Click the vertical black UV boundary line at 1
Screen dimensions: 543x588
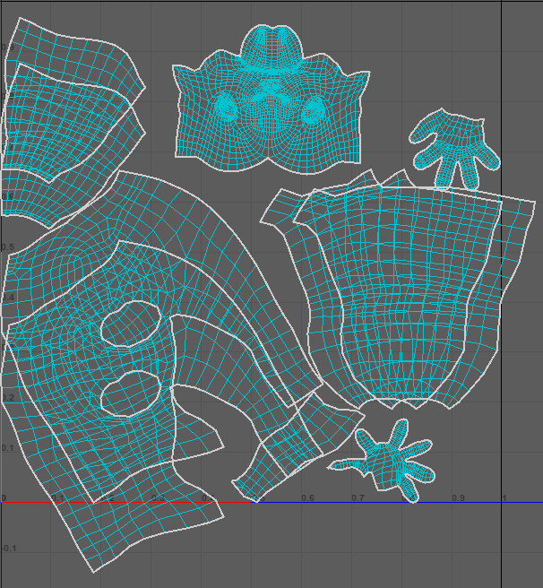(501, 269)
